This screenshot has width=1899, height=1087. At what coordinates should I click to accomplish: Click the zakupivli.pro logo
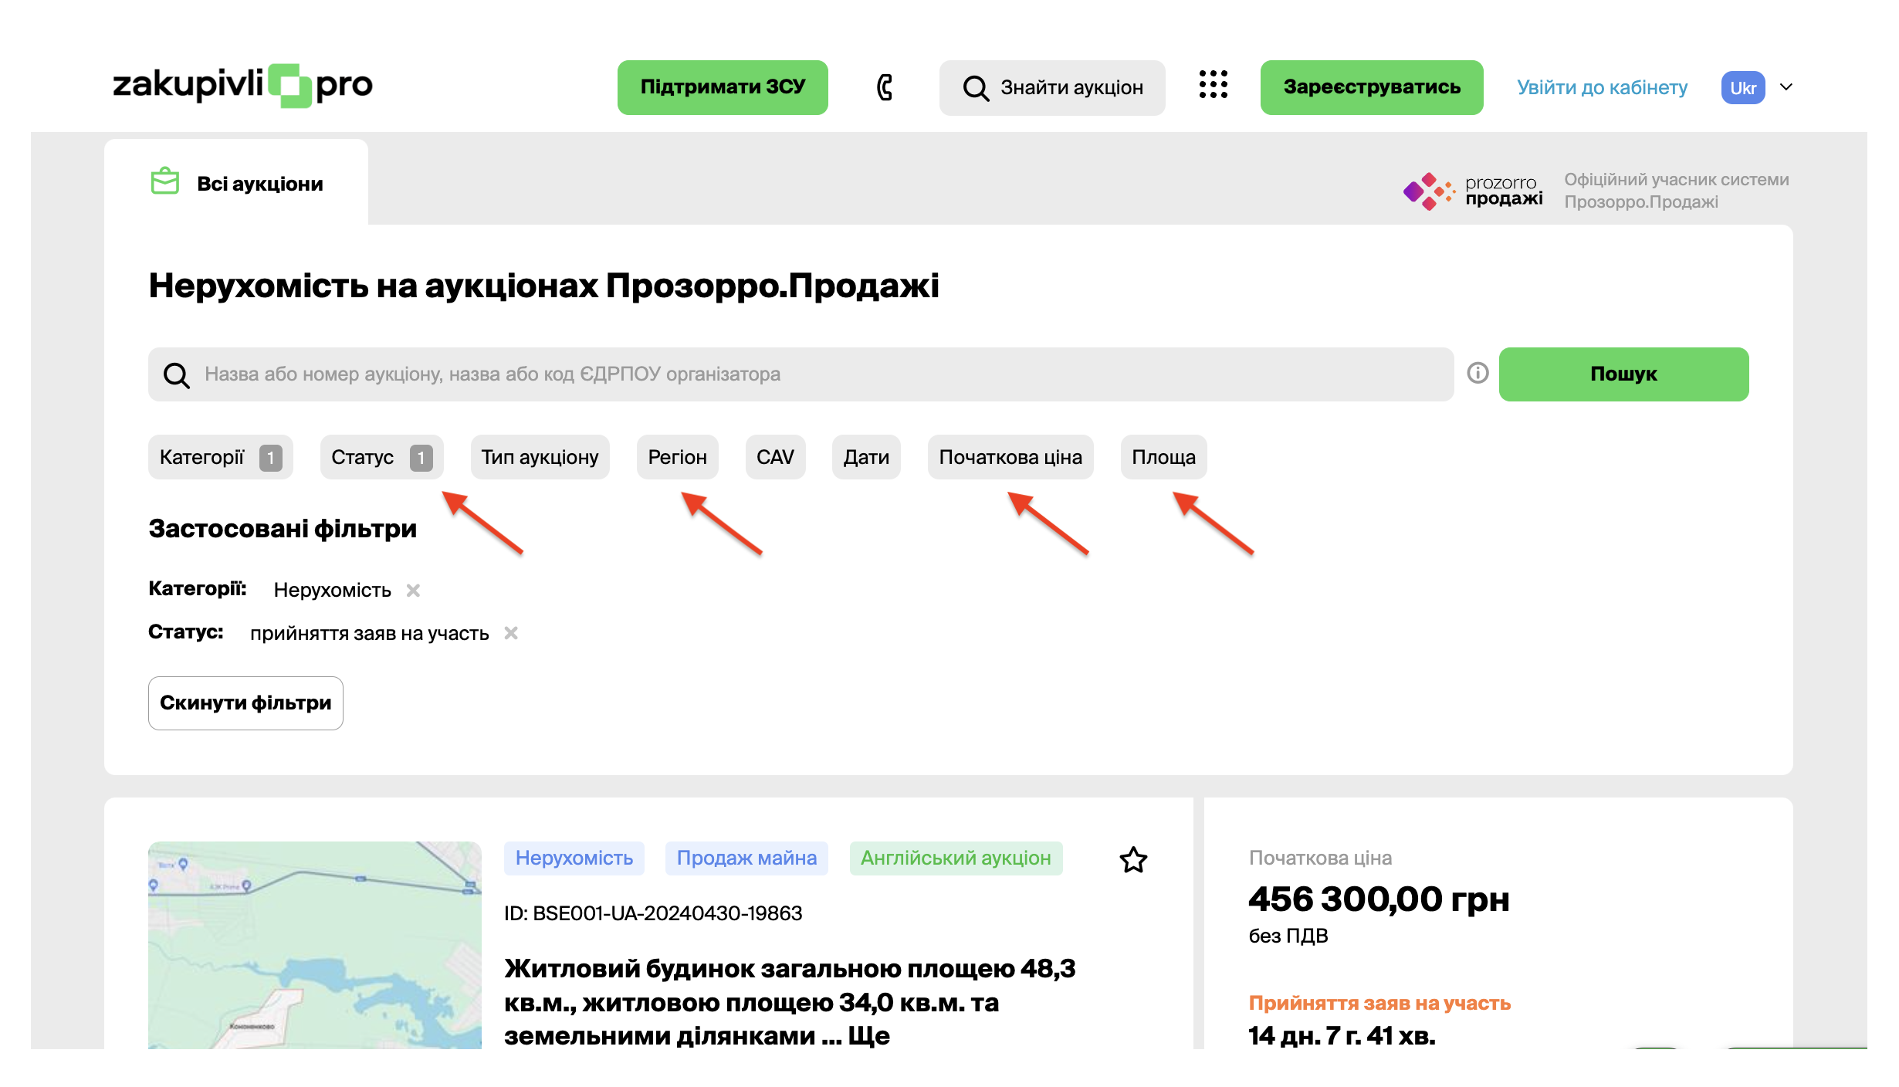click(x=242, y=85)
